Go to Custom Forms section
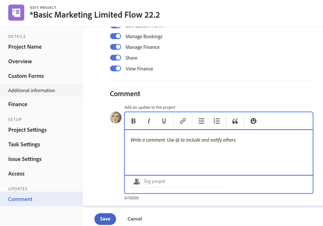The image size is (323, 226). tap(26, 76)
